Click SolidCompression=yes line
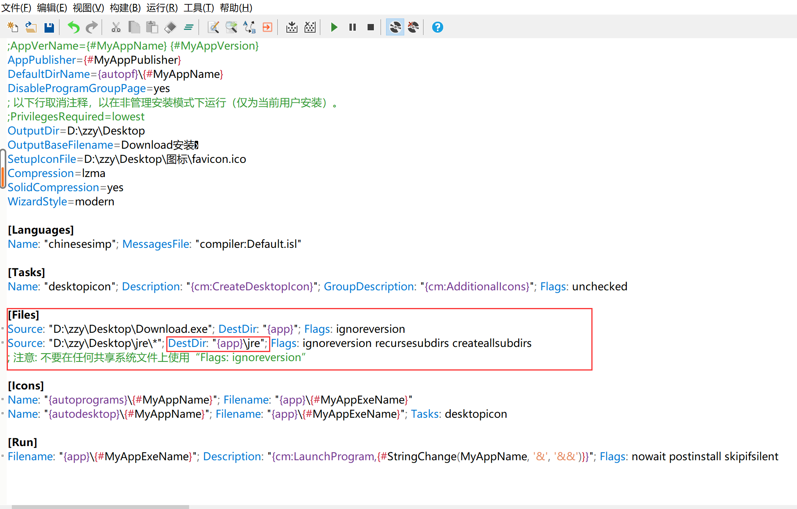The image size is (797, 509). tap(66, 187)
